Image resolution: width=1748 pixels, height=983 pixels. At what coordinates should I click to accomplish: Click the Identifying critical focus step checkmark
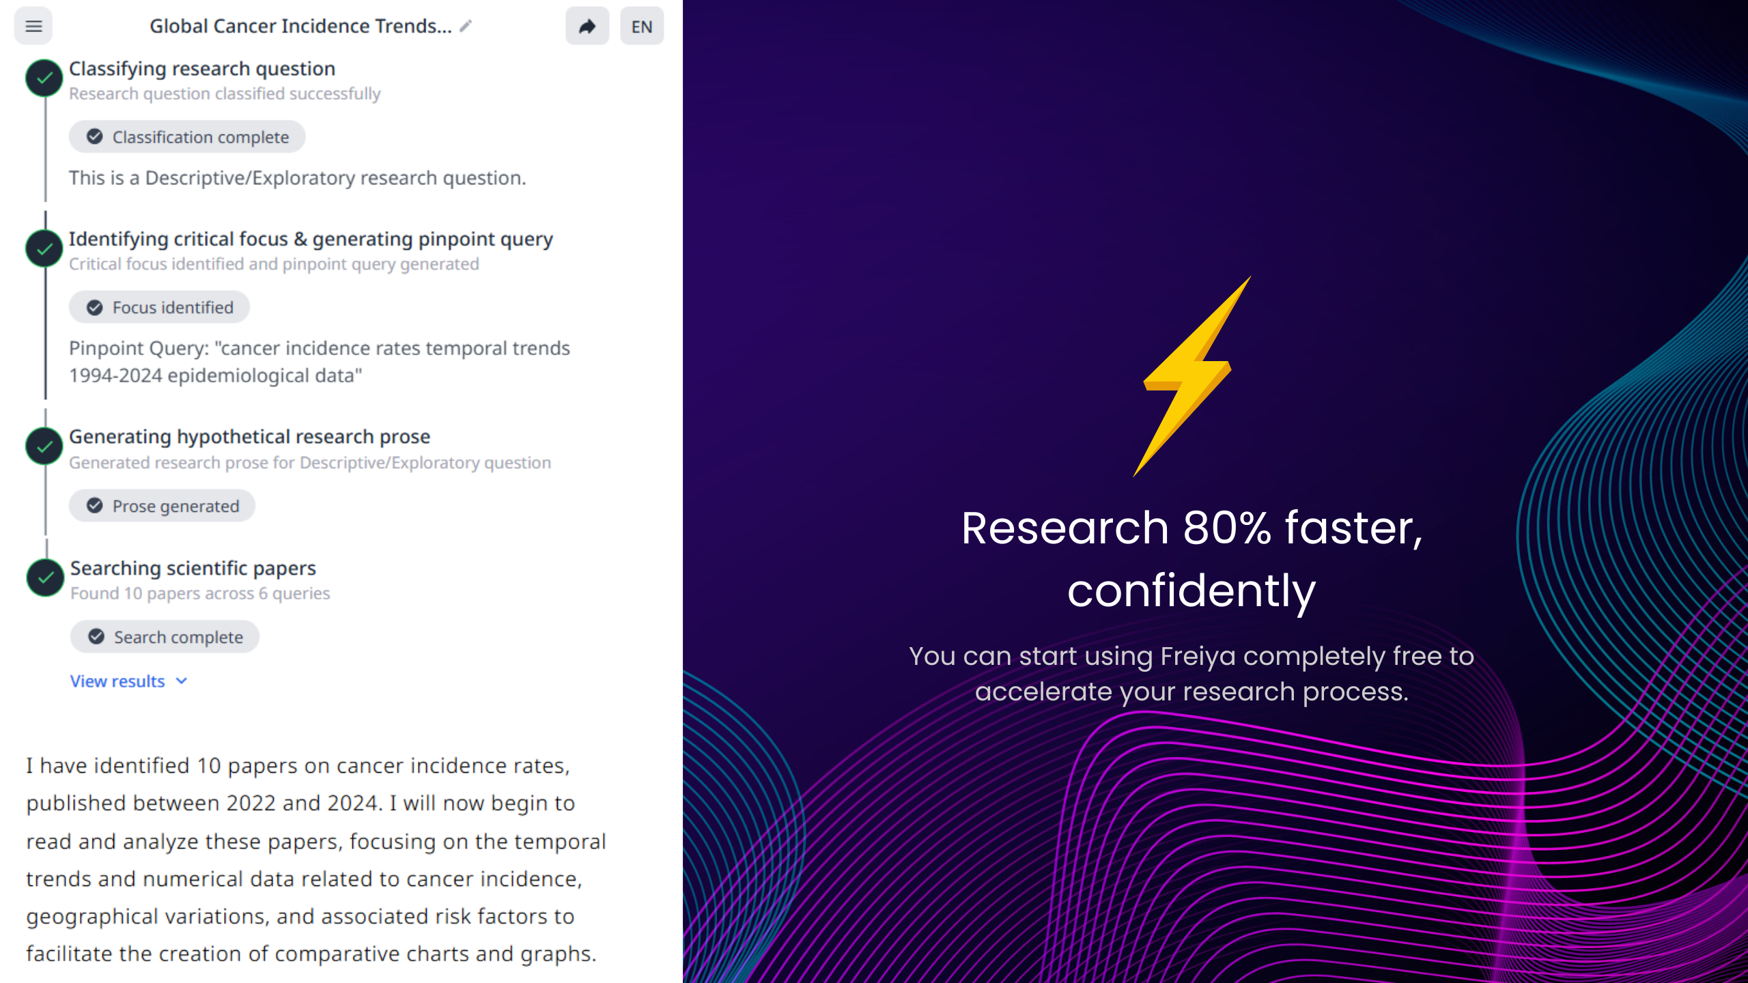click(44, 249)
